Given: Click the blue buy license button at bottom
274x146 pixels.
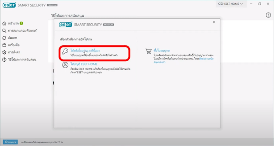Looking at the screenshot, I should [10, 142].
